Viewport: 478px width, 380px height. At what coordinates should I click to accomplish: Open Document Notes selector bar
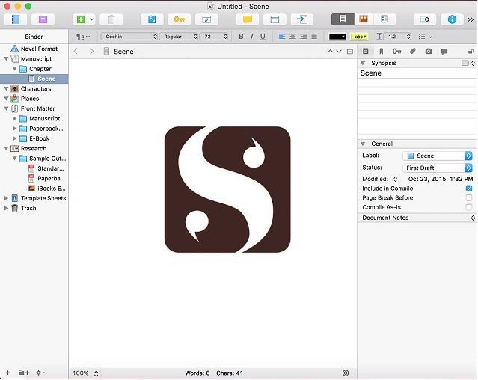tap(417, 218)
